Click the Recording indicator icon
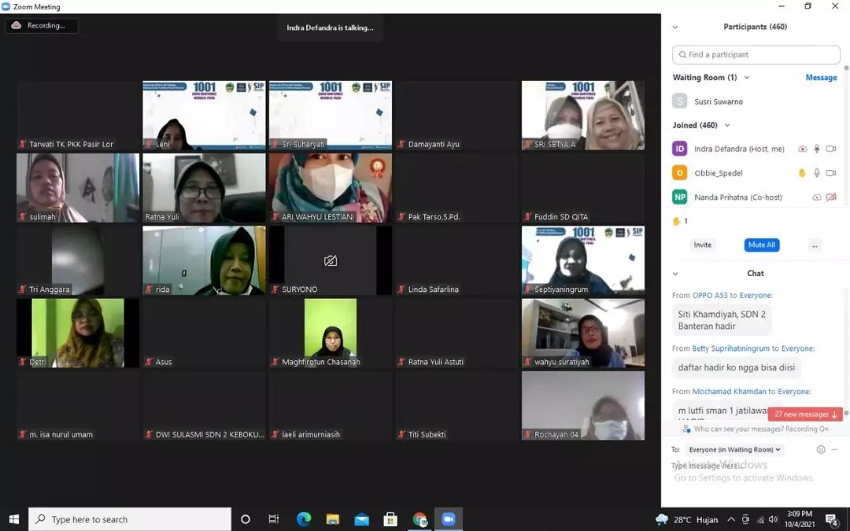Screen dimensions: 850x531 [x=17, y=26]
